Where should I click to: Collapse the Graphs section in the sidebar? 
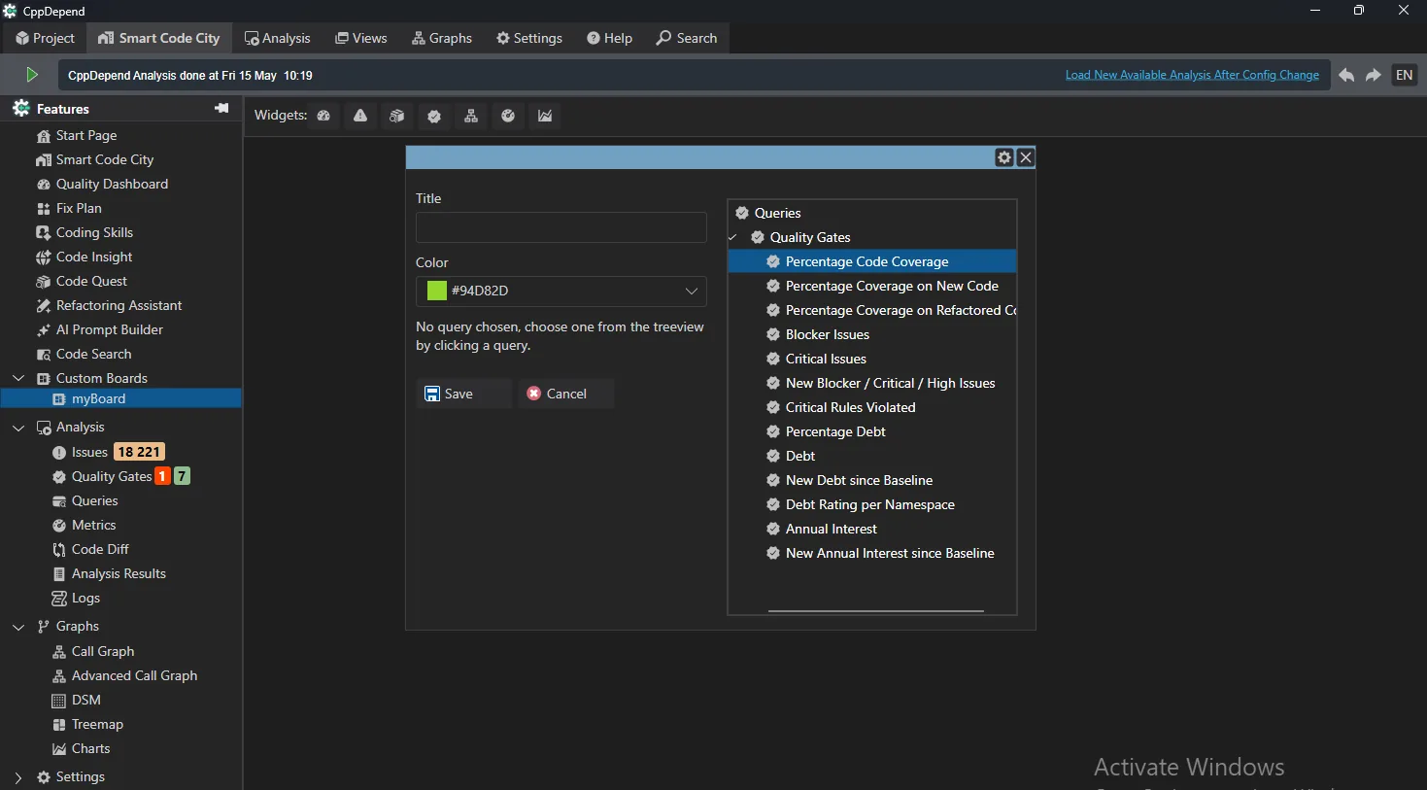[18, 627]
